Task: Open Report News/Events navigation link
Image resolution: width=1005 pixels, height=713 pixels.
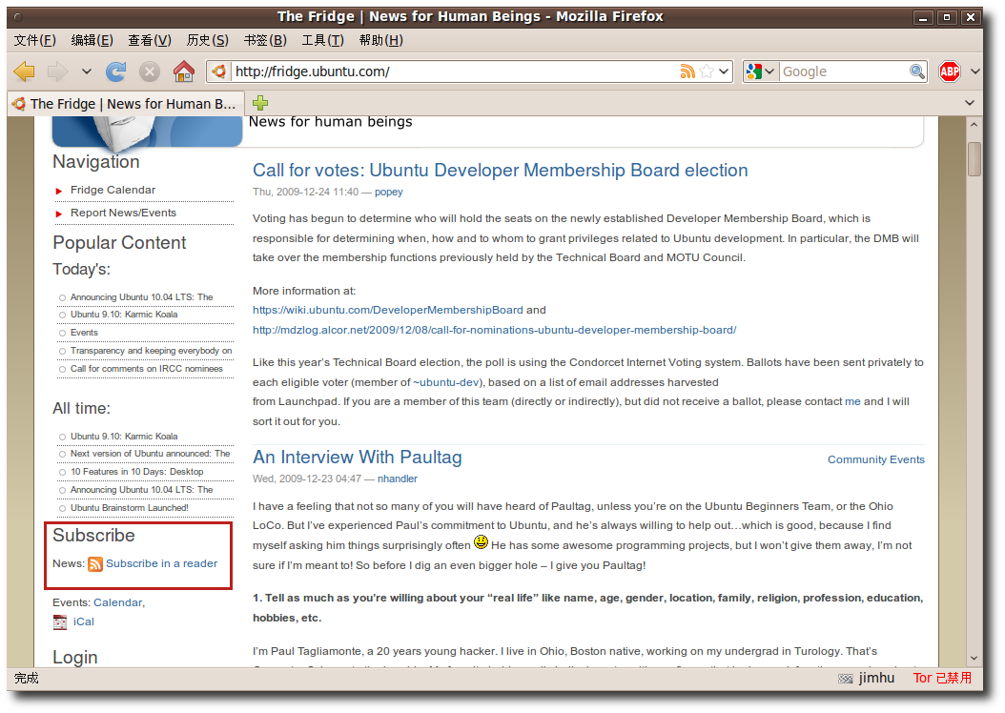Action: (123, 213)
